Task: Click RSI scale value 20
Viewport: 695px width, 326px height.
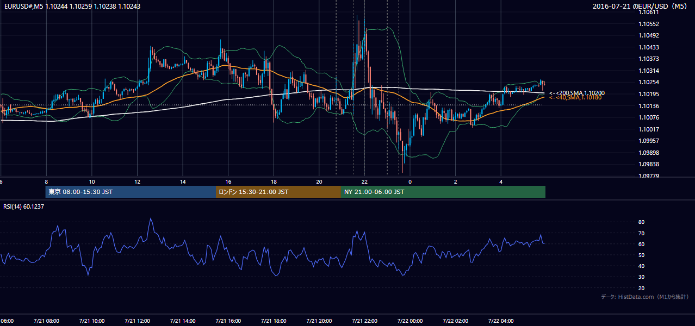Action: (x=642, y=288)
